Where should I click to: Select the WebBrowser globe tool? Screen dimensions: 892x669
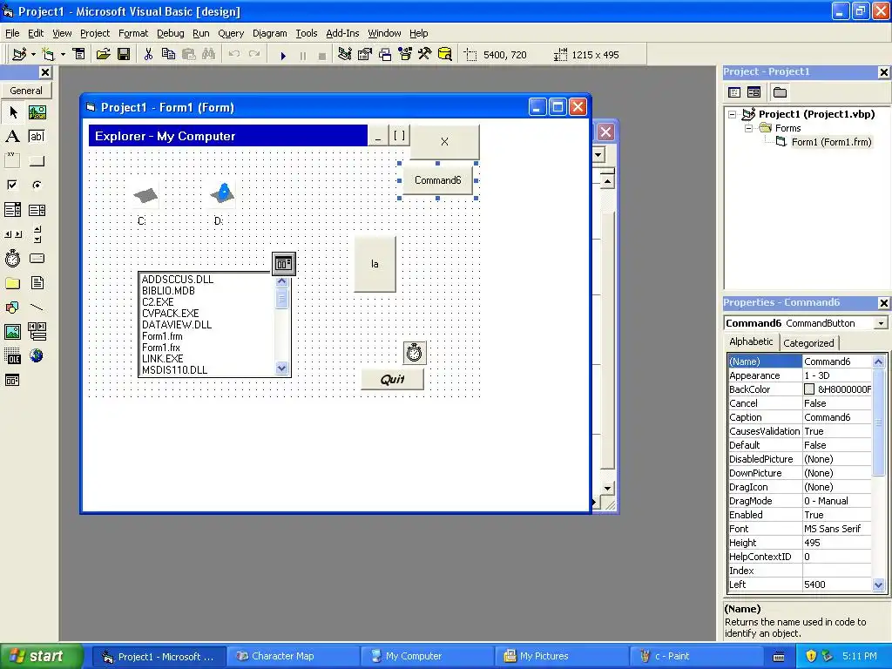tap(37, 356)
